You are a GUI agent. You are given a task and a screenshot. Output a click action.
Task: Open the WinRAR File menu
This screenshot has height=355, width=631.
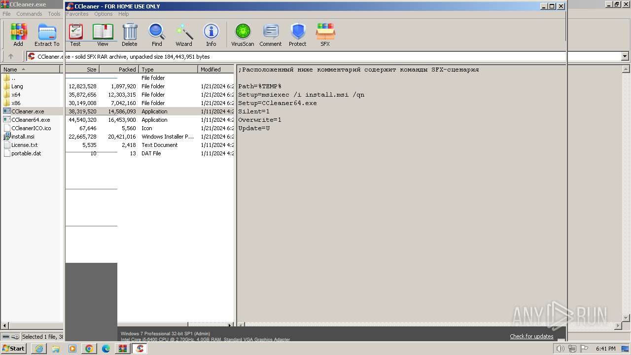(6, 14)
